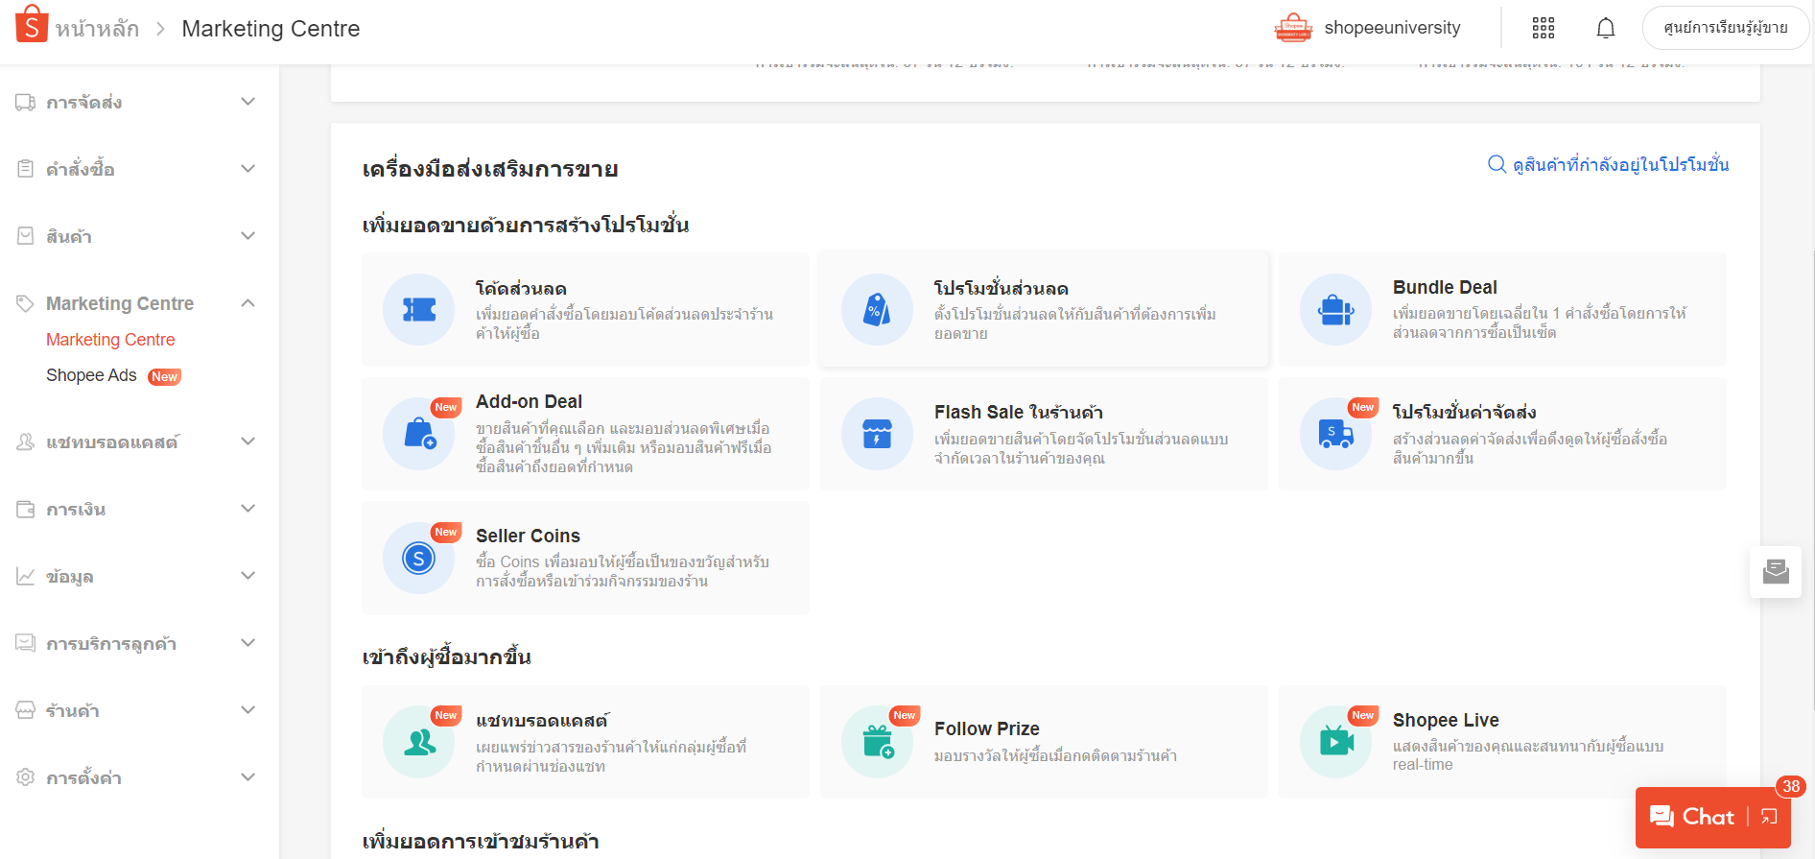Expand the คำสั่งซื้อ sidebar chevron
The image size is (1815, 859).
pos(248,169)
